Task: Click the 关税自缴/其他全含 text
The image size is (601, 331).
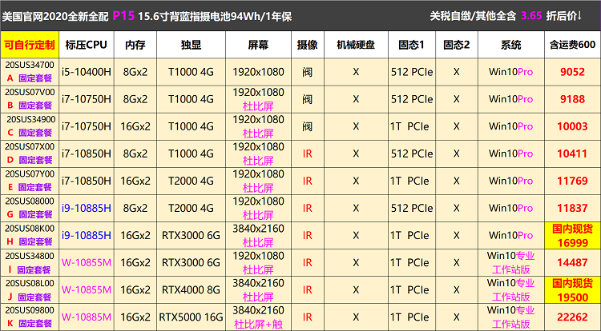Action: point(473,16)
